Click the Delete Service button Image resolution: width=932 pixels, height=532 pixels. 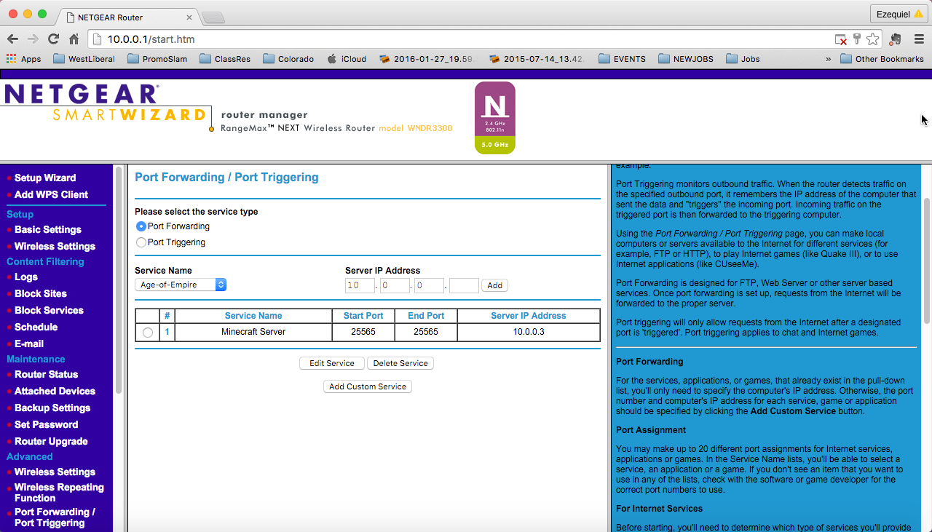tap(400, 363)
